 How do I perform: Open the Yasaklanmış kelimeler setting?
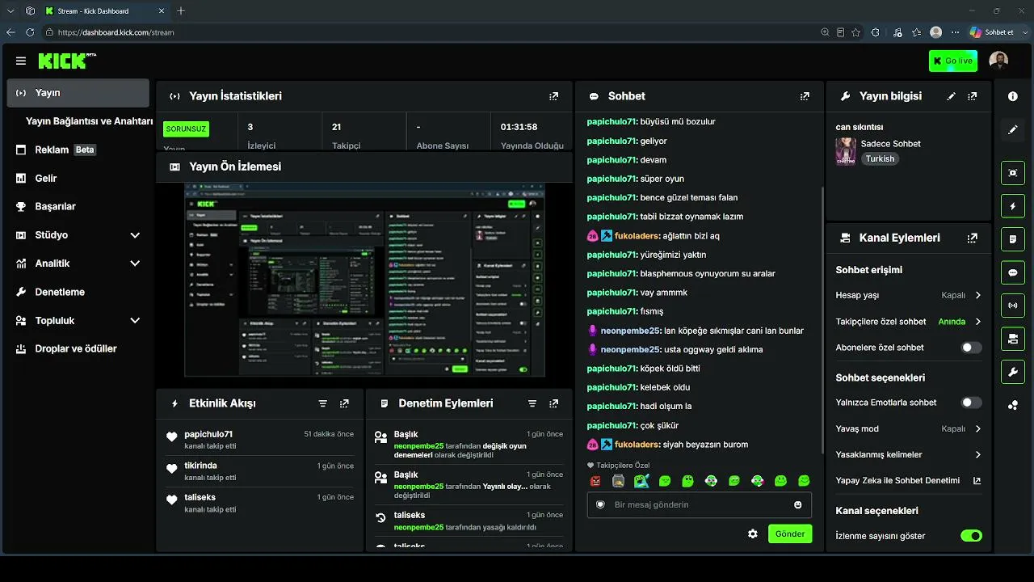pyautogui.click(x=909, y=455)
